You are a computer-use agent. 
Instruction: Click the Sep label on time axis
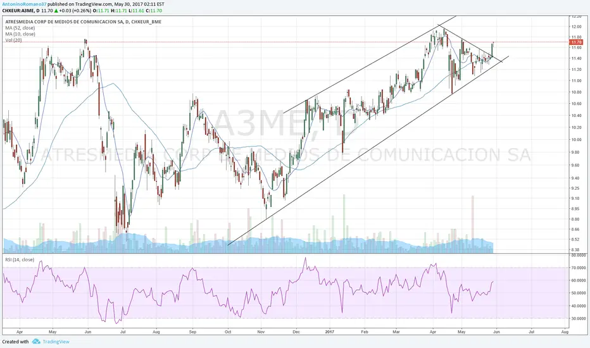192,332
